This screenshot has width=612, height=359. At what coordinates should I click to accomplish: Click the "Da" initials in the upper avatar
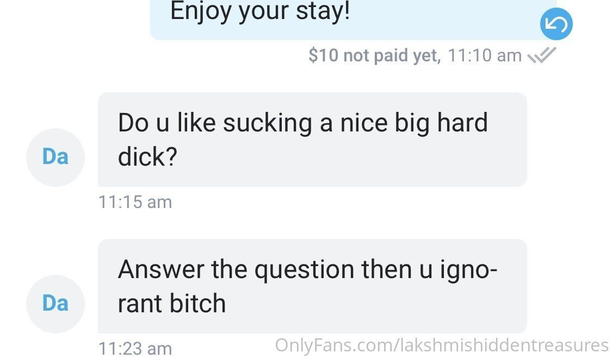[55, 157]
